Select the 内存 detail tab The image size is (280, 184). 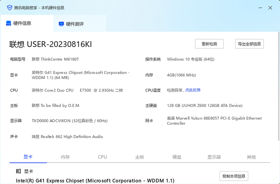coord(65,157)
